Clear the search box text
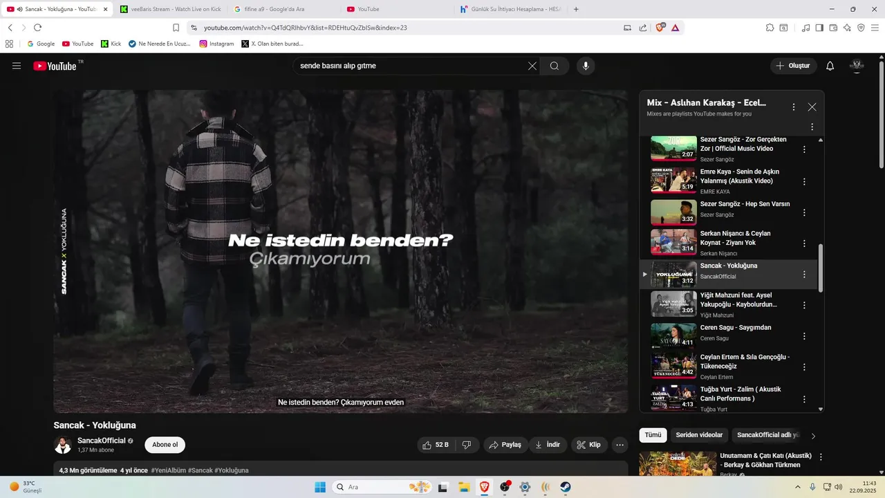The image size is (885, 498). click(532, 66)
